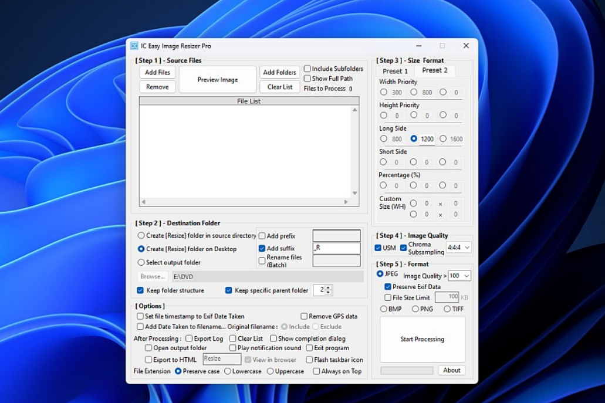Open the Chroma Subsampling 4:4:4 dropdown
The image size is (605, 403).
tap(458, 248)
